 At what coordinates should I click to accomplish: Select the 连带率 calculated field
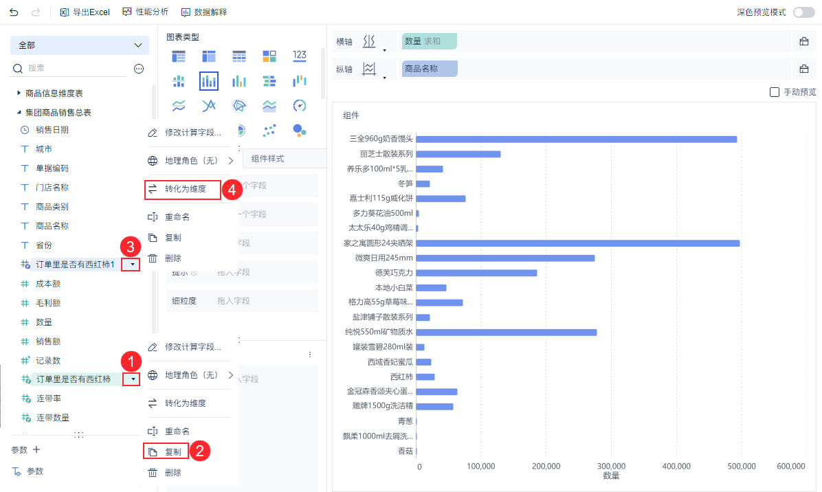(x=47, y=399)
